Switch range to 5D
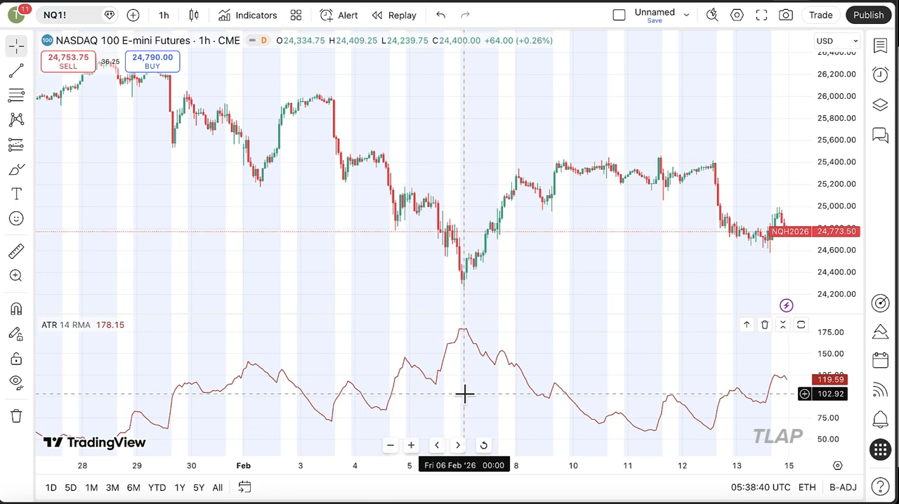The width and height of the screenshot is (899, 504). click(70, 488)
